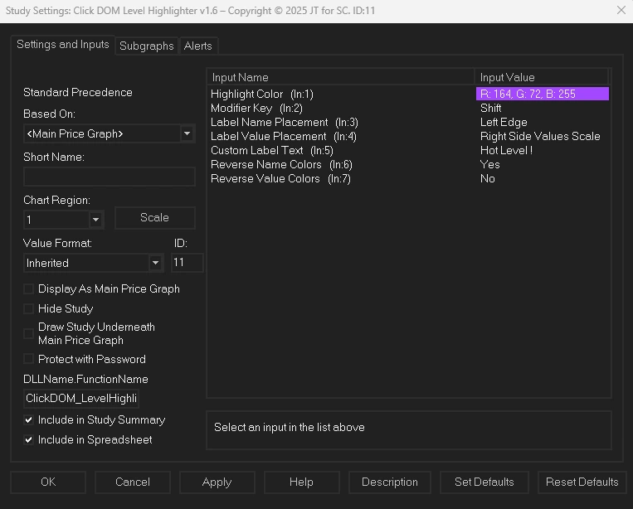Screen dimensions: 633x509
Task: Open the study Description
Action: tap(390, 482)
